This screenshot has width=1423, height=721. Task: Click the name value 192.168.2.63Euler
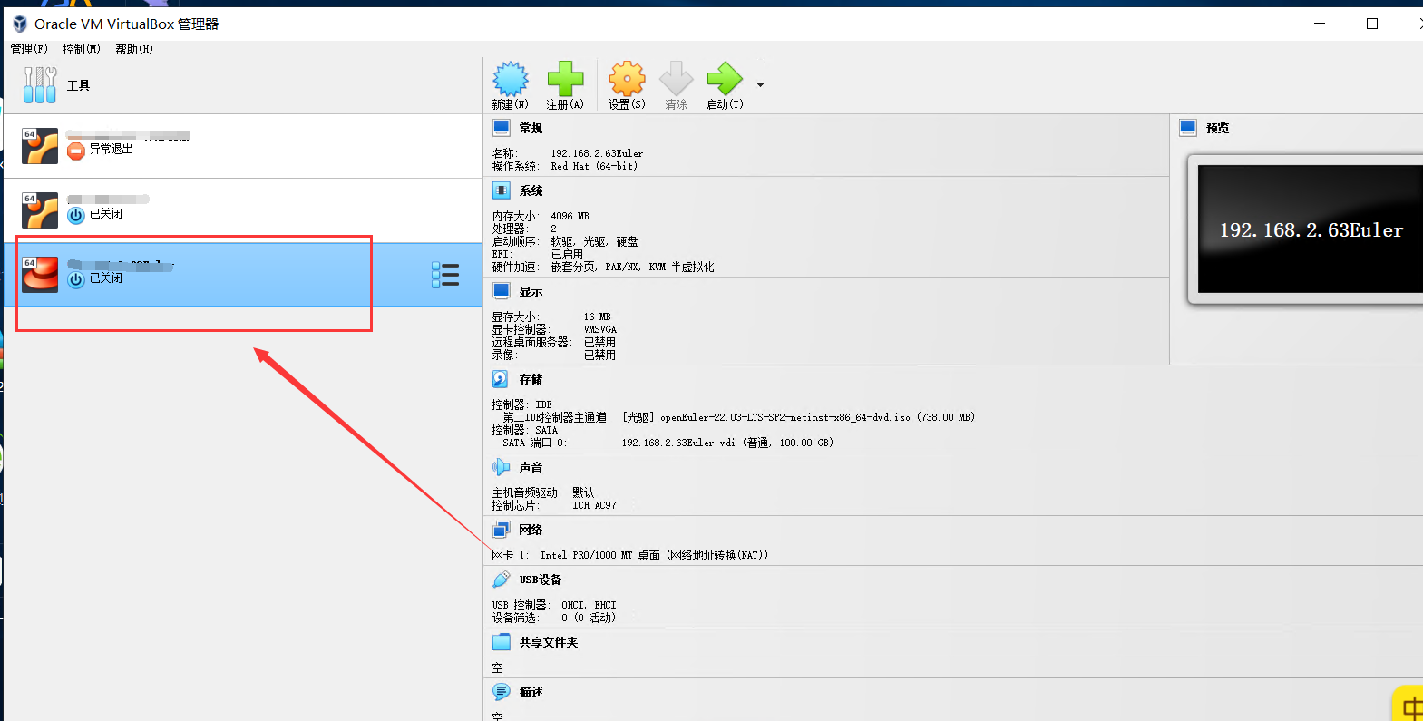coord(597,154)
